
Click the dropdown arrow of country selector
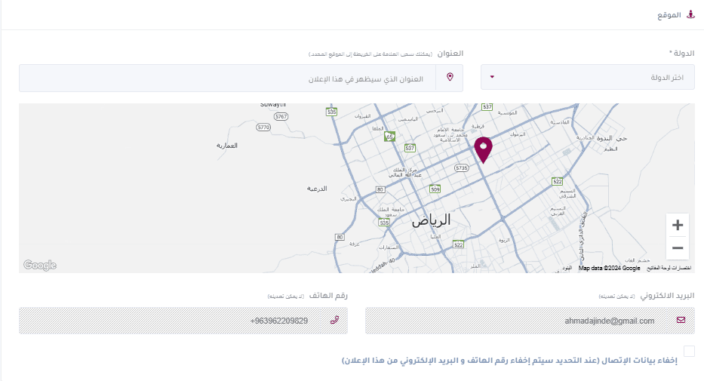(x=492, y=77)
